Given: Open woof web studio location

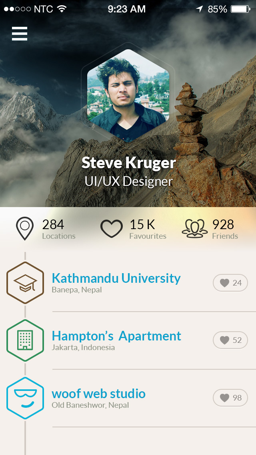Looking at the screenshot, I should click(98, 393).
